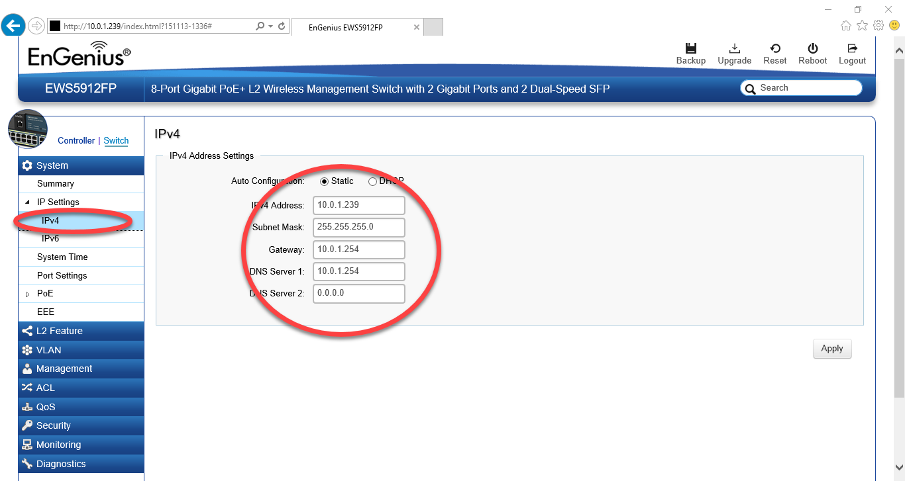The height and width of the screenshot is (481, 905).
Task: Click the vertical scrollbar down arrow
Action: (x=899, y=466)
